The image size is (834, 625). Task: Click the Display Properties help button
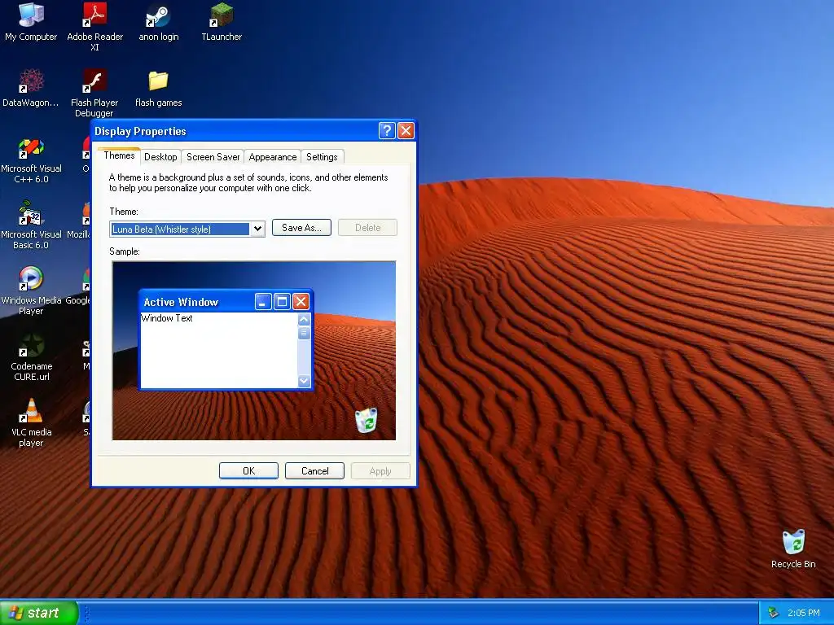pyautogui.click(x=387, y=131)
